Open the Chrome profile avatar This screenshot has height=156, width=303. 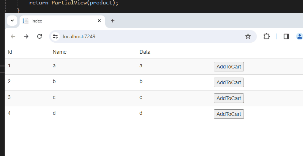(x=299, y=36)
